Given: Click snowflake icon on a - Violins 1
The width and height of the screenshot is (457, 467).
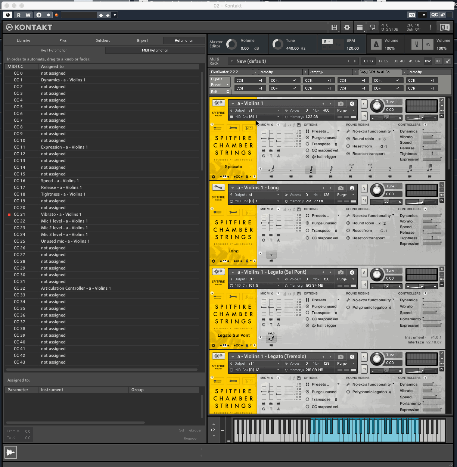Looking at the screenshot, I should [x=218, y=103].
